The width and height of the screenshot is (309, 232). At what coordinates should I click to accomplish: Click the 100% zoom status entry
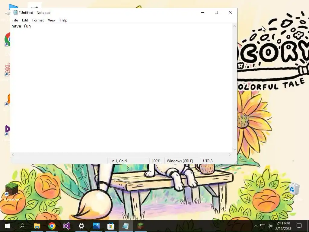156,161
